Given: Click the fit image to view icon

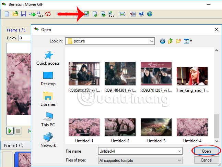Looking at the screenshot, I should [x=122, y=14].
